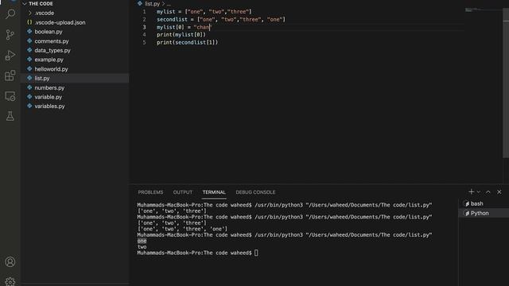Screen dimensions: 509x286
Task: Switch to the DEBUG CONSOLE tab
Action: 255,192
